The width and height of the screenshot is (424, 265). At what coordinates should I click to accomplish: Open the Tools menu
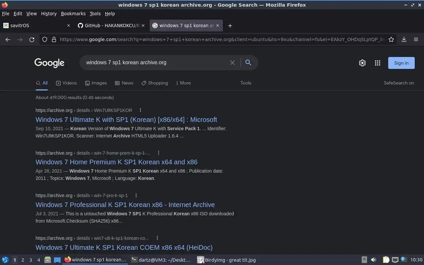(95, 14)
